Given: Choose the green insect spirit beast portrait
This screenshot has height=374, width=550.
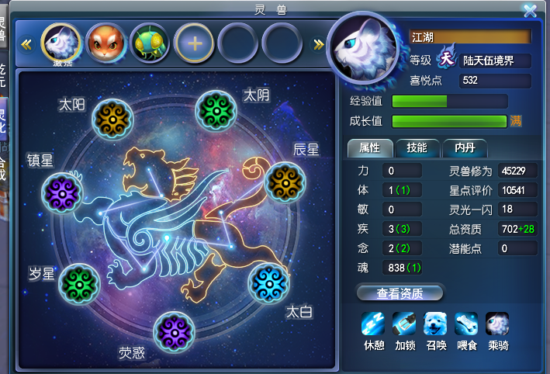Looking at the screenshot, I should click(150, 43).
